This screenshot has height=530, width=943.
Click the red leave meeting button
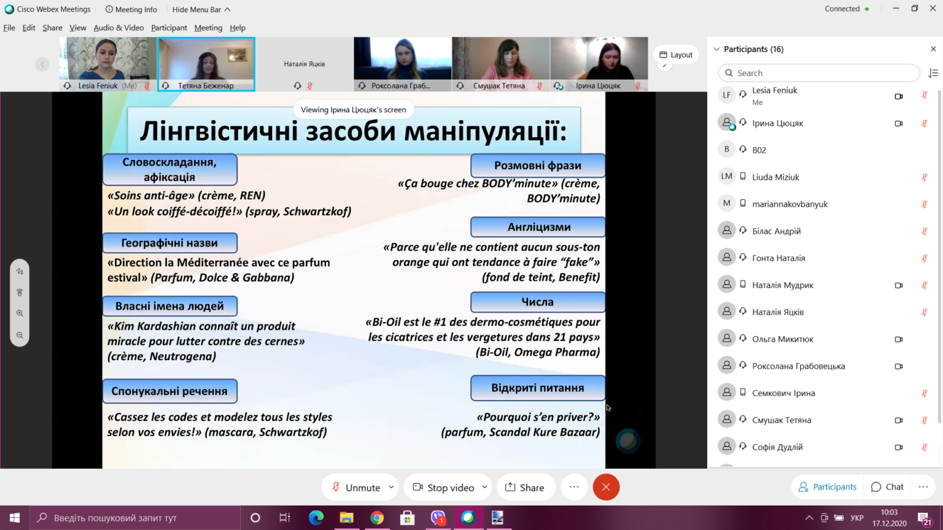point(606,487)
